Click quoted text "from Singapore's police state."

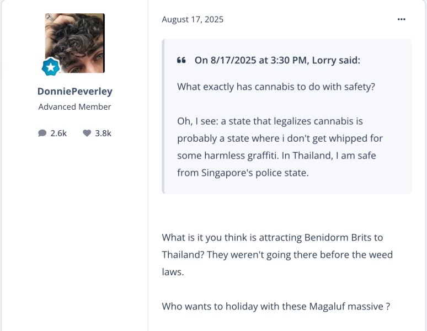click(x=243, y=173)
